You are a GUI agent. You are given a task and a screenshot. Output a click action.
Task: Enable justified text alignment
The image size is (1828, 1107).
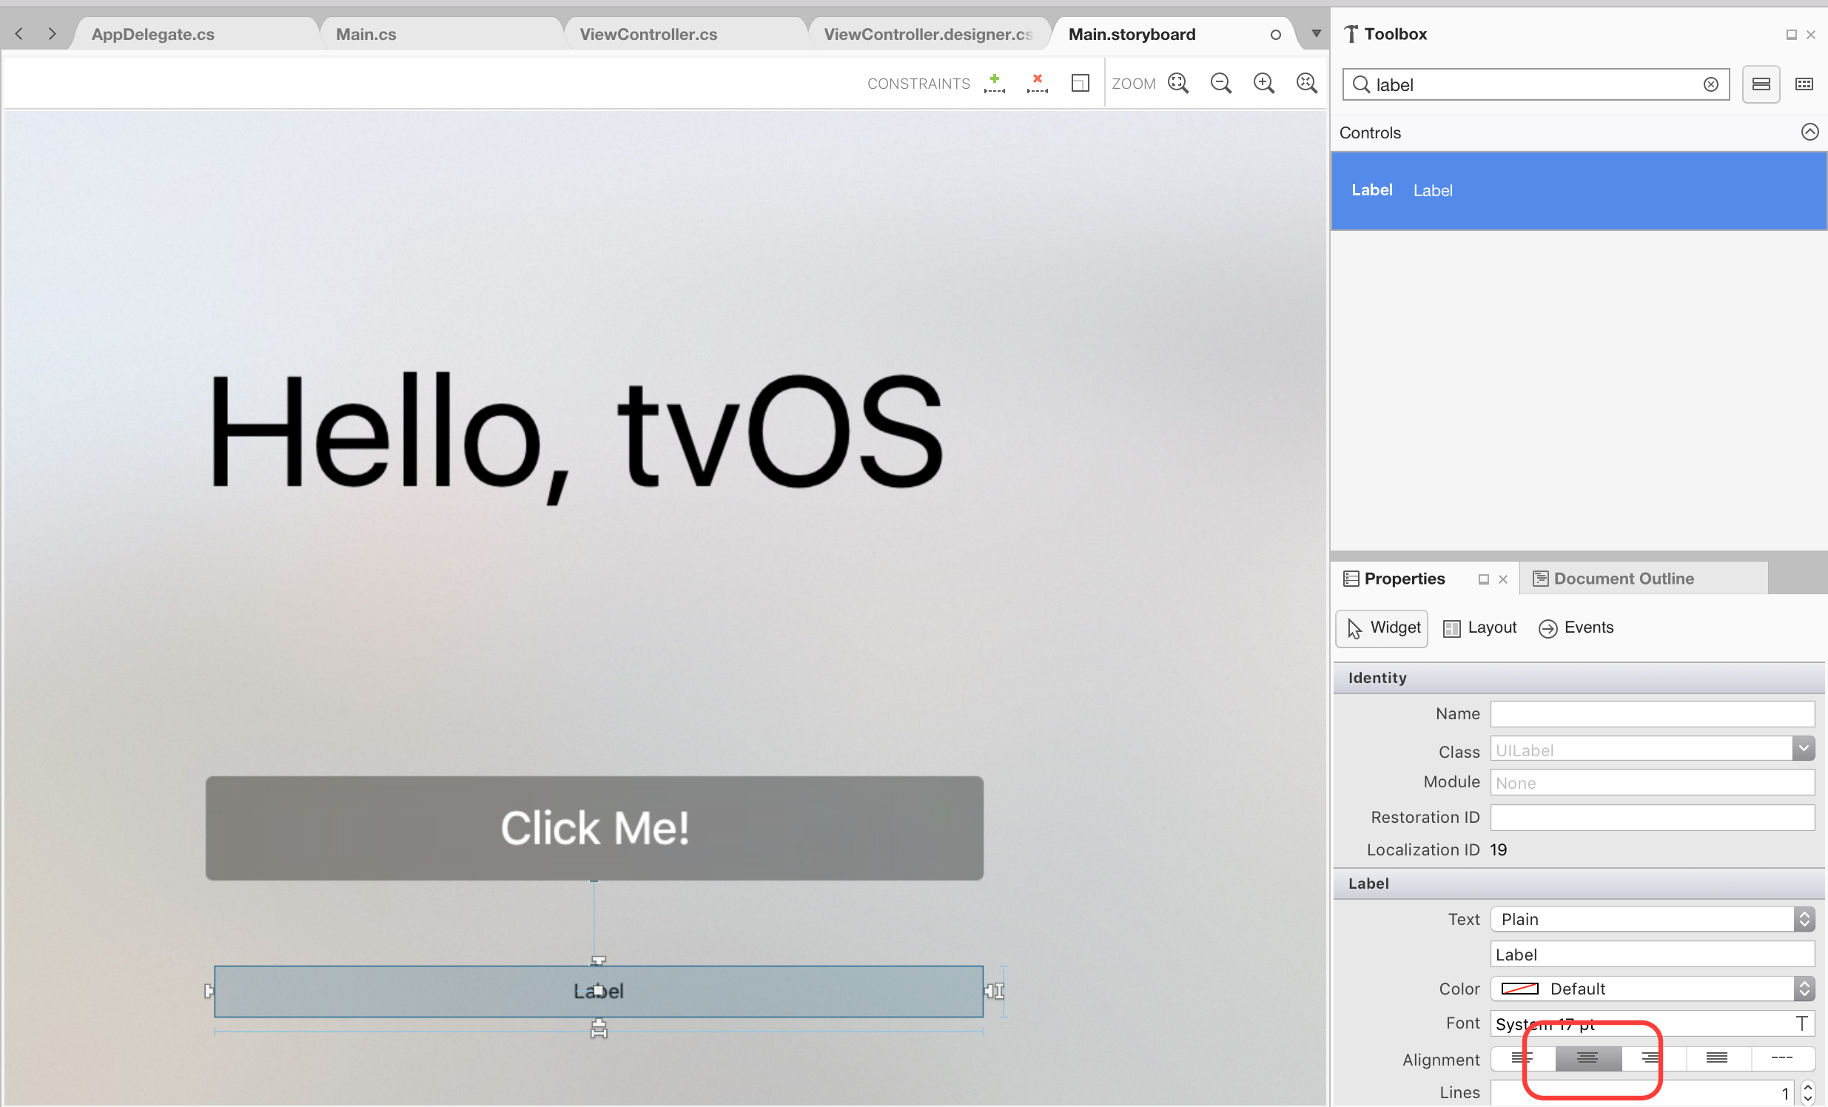pyautogui.click(x=1717, y=1059)
